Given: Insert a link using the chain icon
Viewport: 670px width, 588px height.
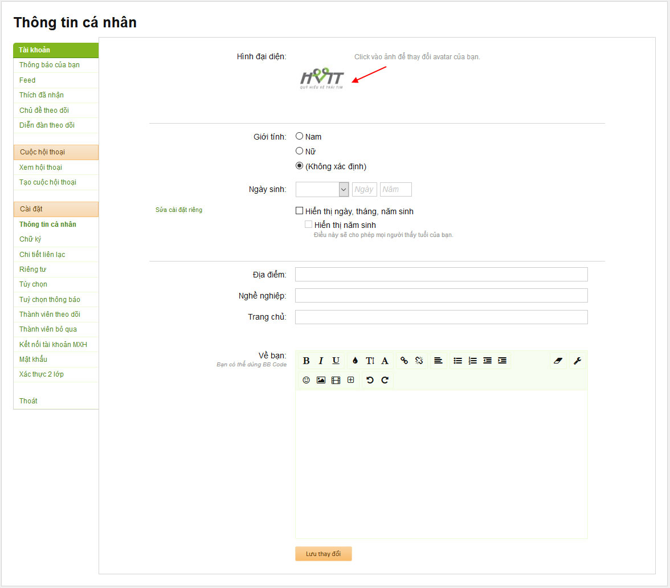Looking at the screenshot, I should click(x=404, y=360).
